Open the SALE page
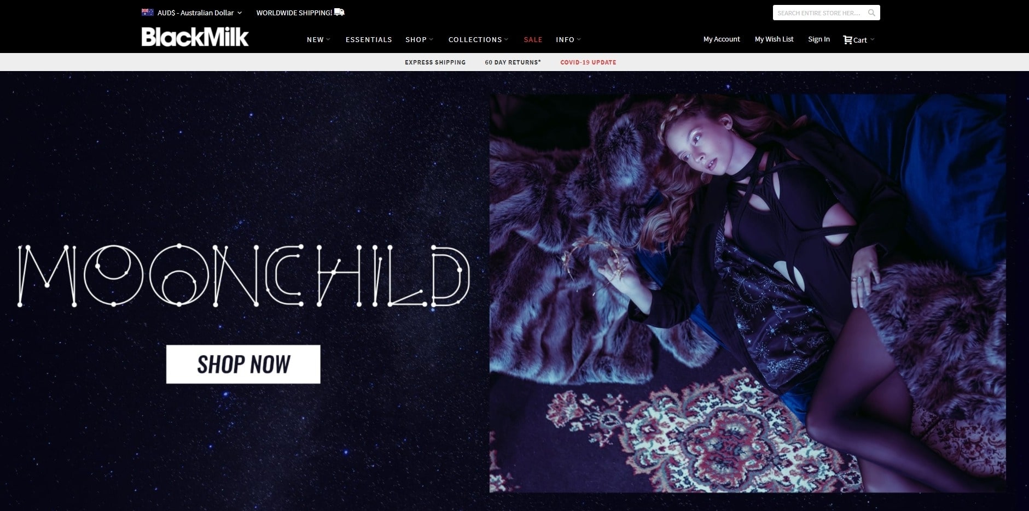 tap(533, 39)
